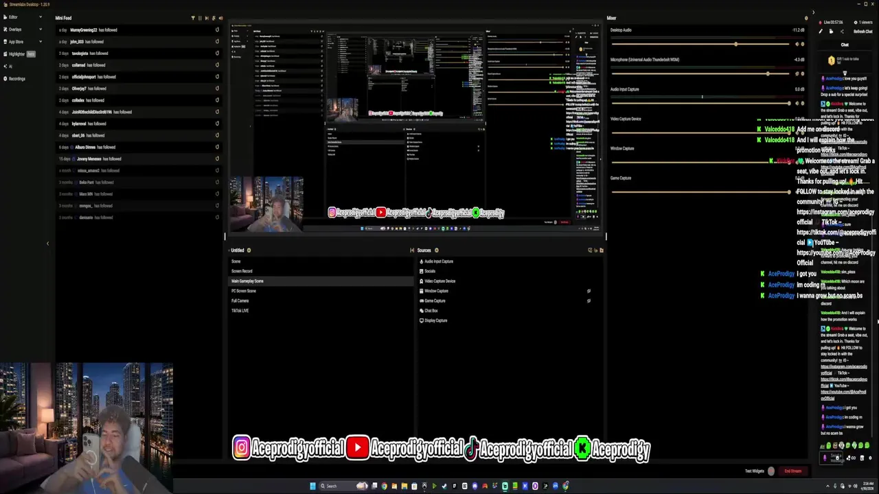
Task: Mute the Microphone in the Mixer
Action: 797,74
